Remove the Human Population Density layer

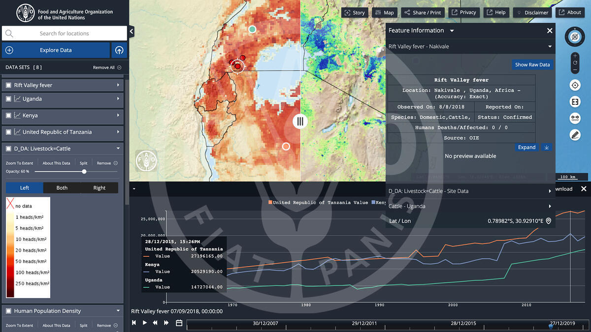107,326
